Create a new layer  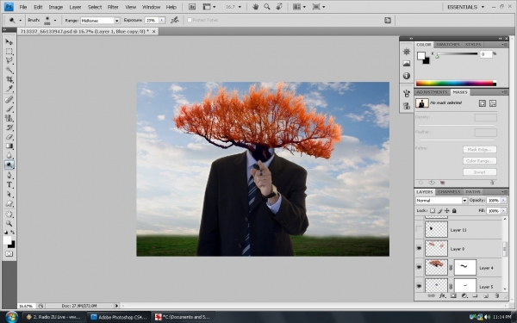pyautogui.click(x=486, y=296)
